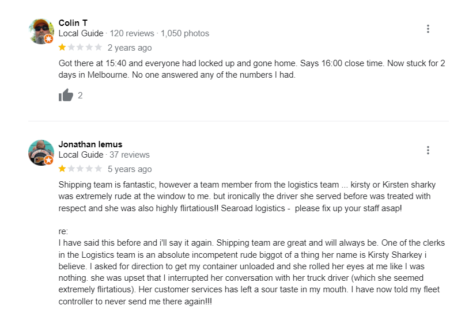Click '5 years ago' timestamp
Viewport: 450px width, 313px height.
[x=130, y=169]
